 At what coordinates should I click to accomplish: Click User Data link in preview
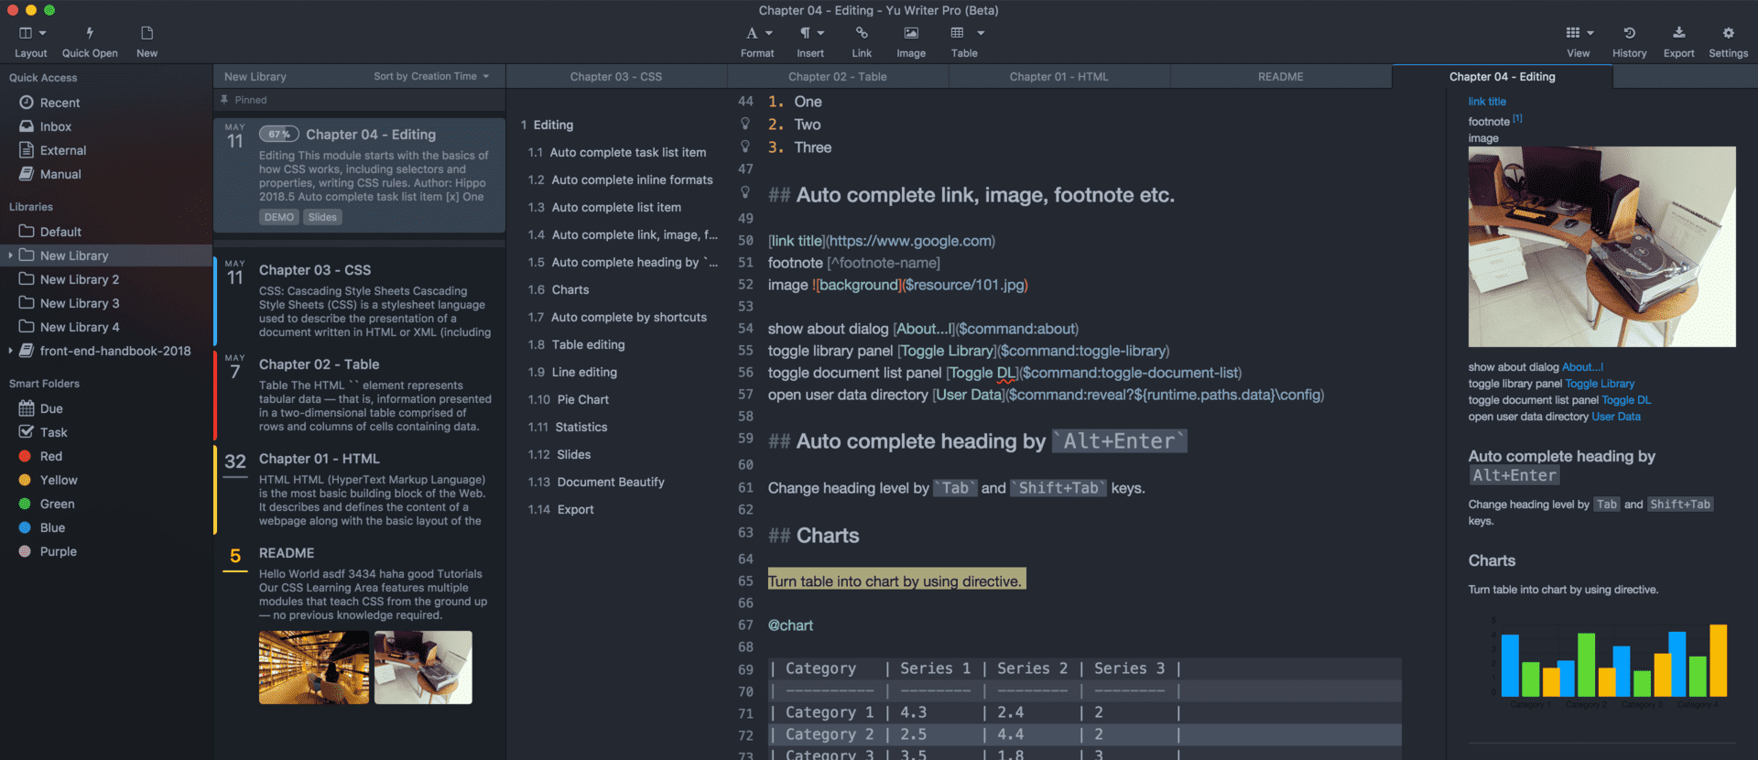[x=1616, y=417]
